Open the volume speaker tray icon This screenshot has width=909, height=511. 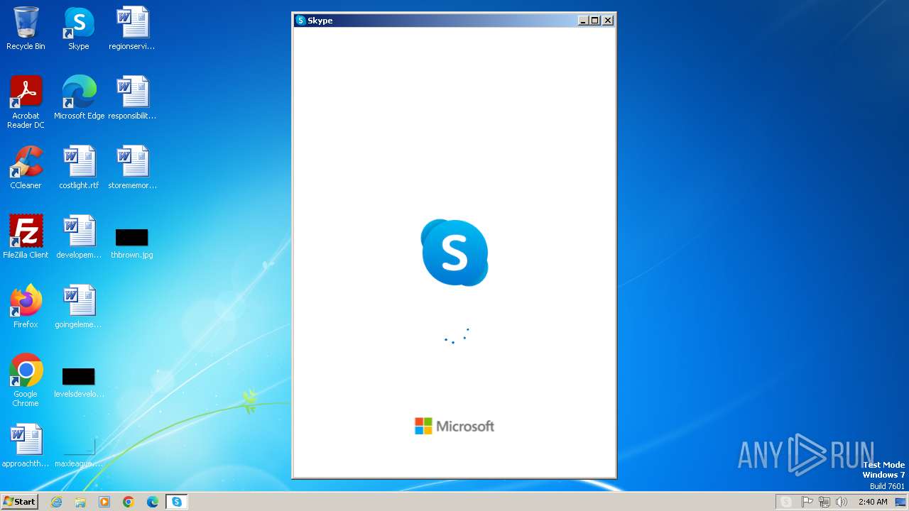(x=842, y=502)
